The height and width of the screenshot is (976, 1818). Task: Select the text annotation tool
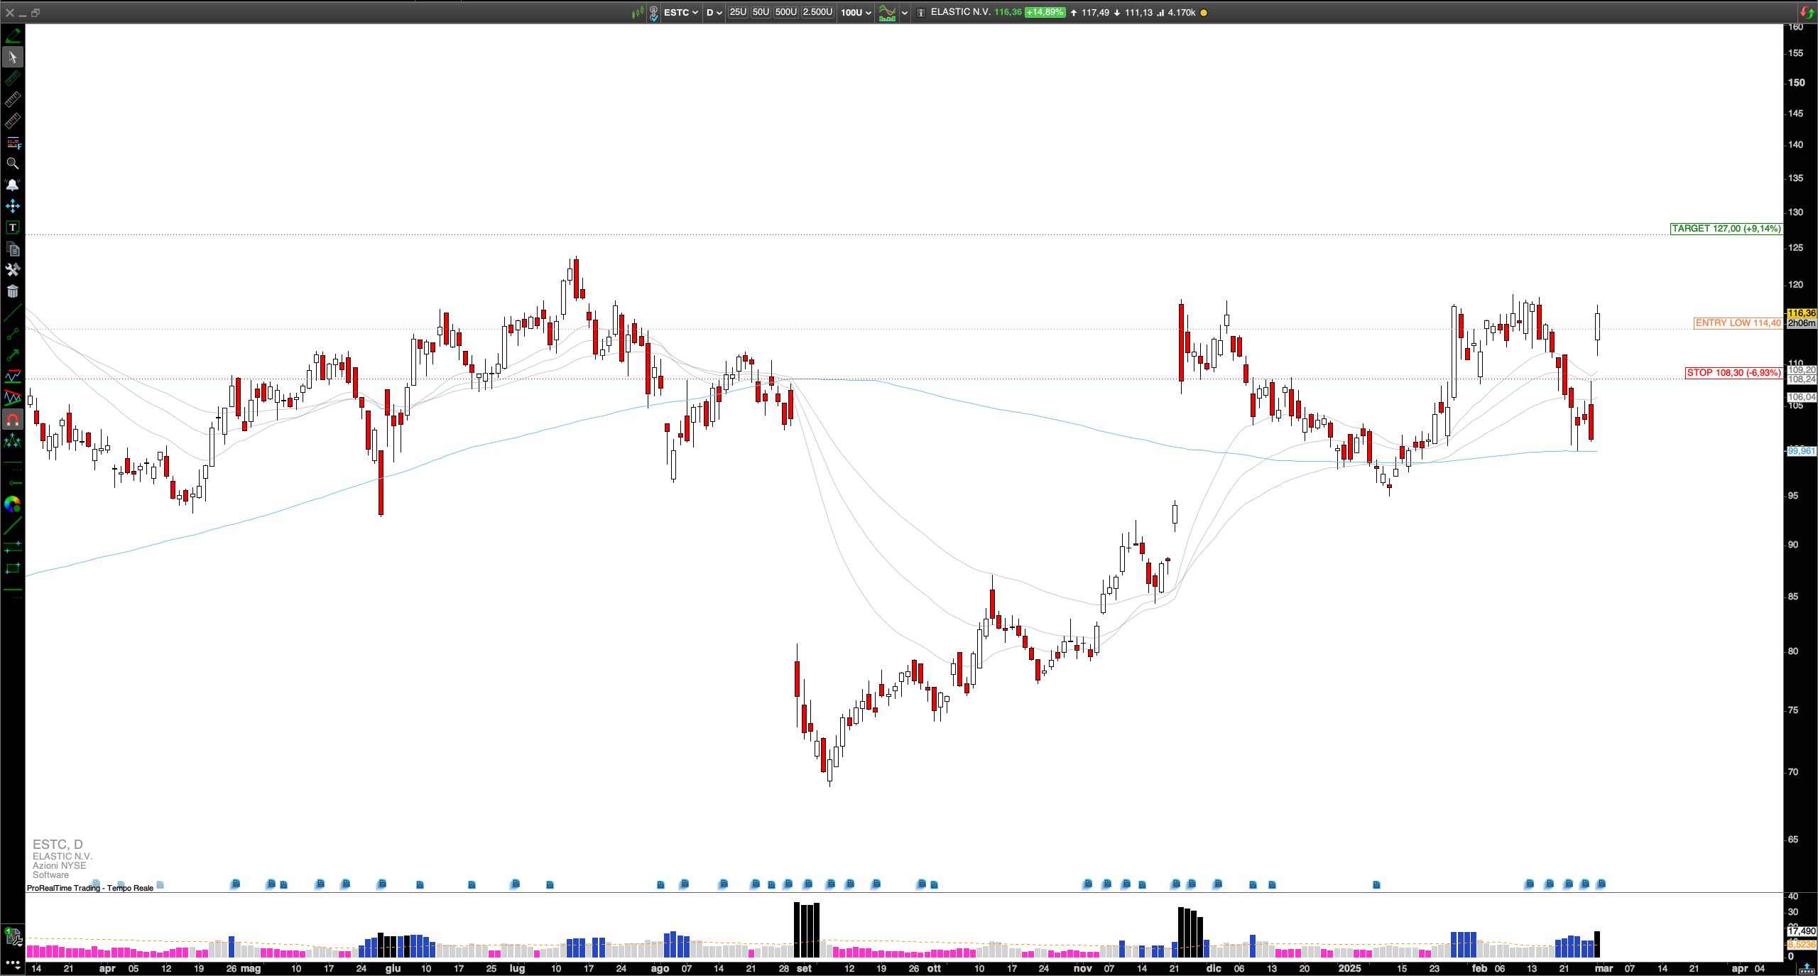(x=12, y=227)
